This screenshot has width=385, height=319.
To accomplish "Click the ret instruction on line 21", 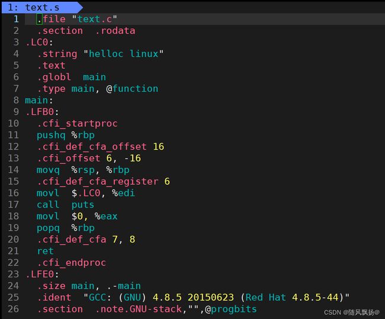I will pyautogui.click(x=45, y=251).
